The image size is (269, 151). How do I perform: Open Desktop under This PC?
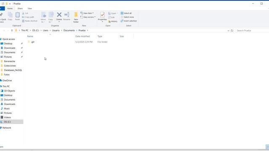coord(8,95)
